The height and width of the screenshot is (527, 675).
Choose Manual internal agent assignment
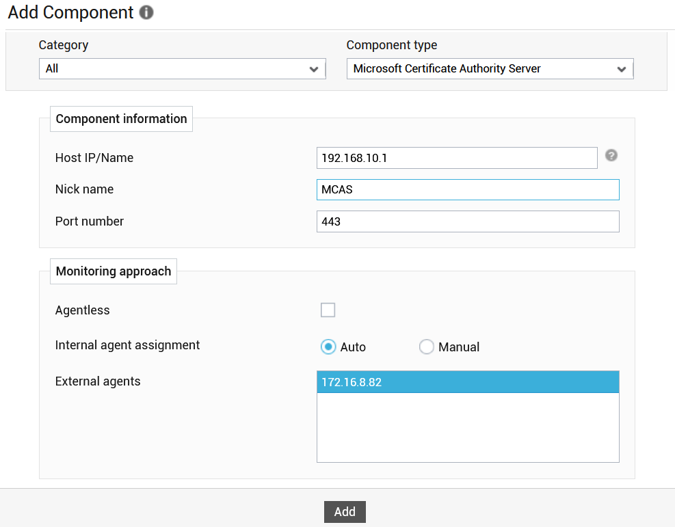(427, 347)
